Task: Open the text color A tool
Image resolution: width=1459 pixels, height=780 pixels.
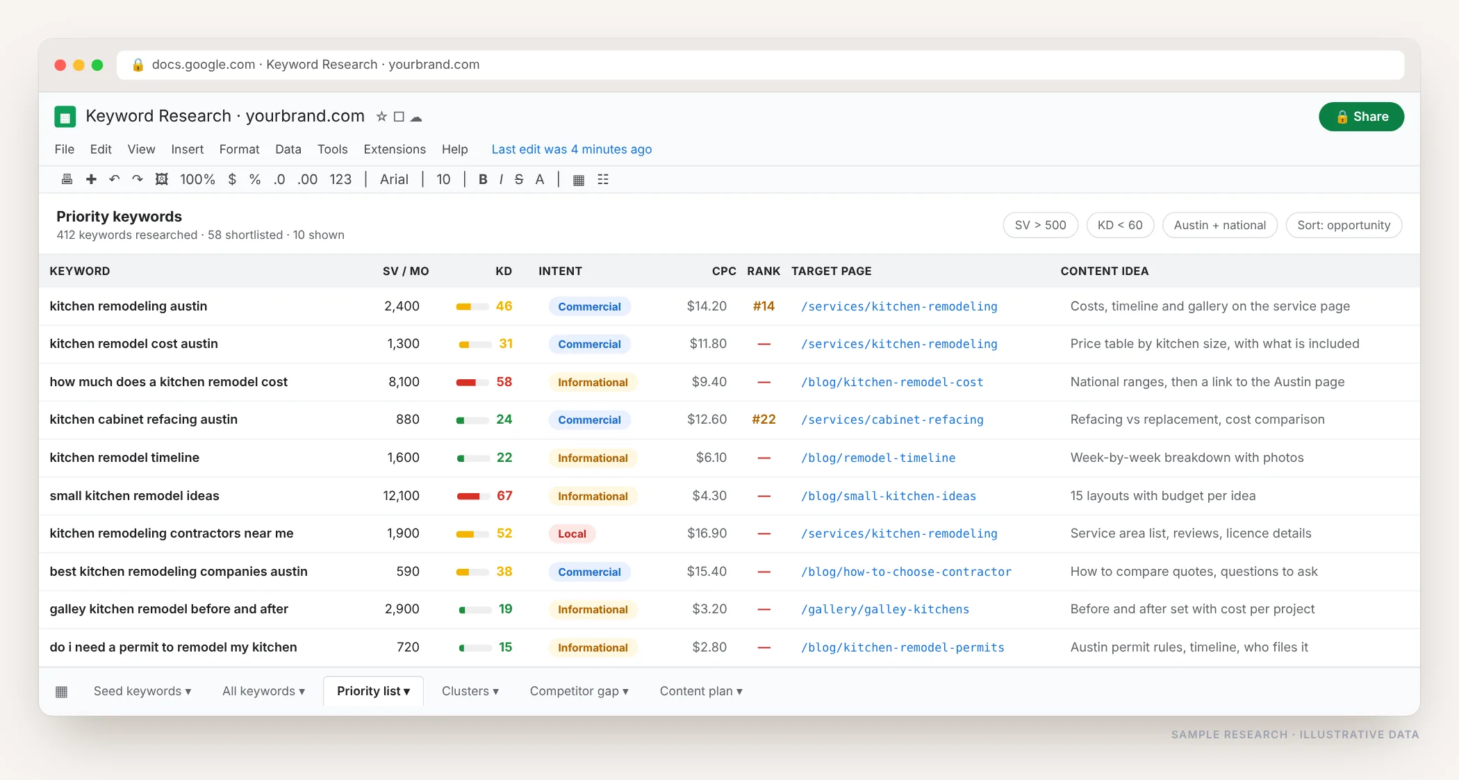Action: [x=540, y=179]
